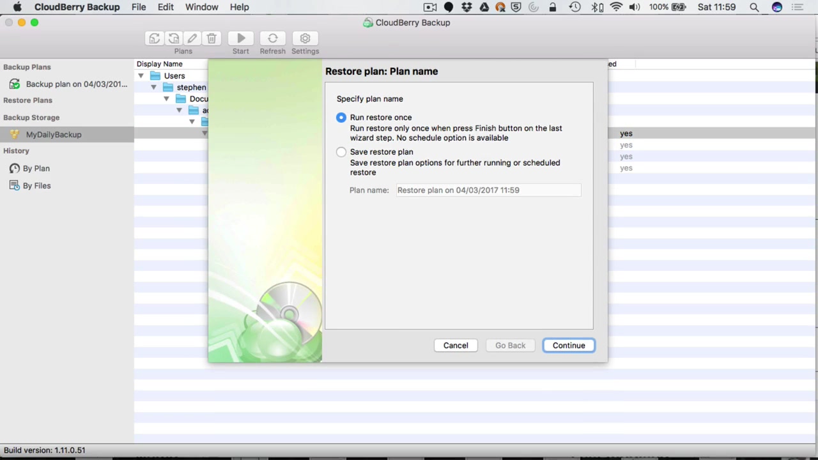Click the Time Machine menu bar icon
818x460 pixels.
575,7
